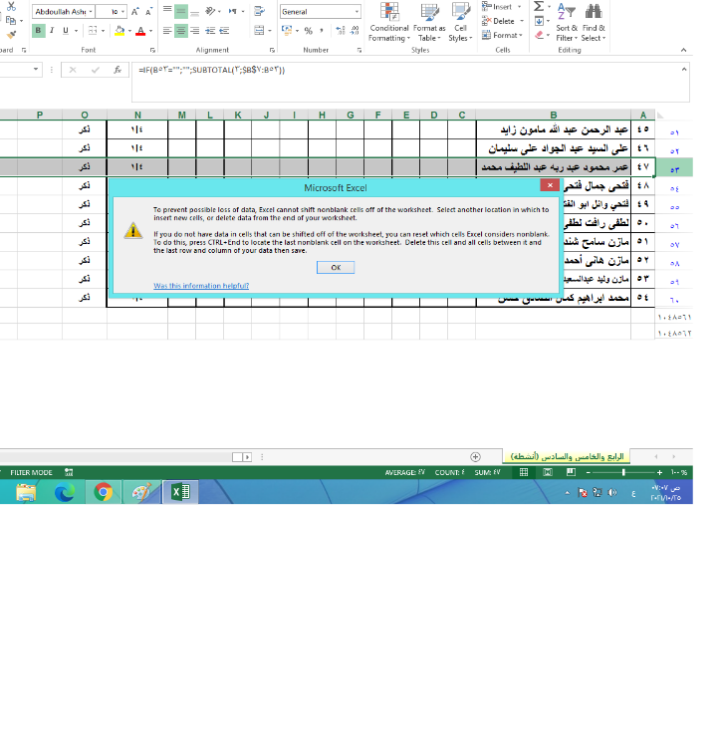Viewport: 717px width, 747px height.
Task: Click the Clear eraser icon
Action: (x=539, y=35)
